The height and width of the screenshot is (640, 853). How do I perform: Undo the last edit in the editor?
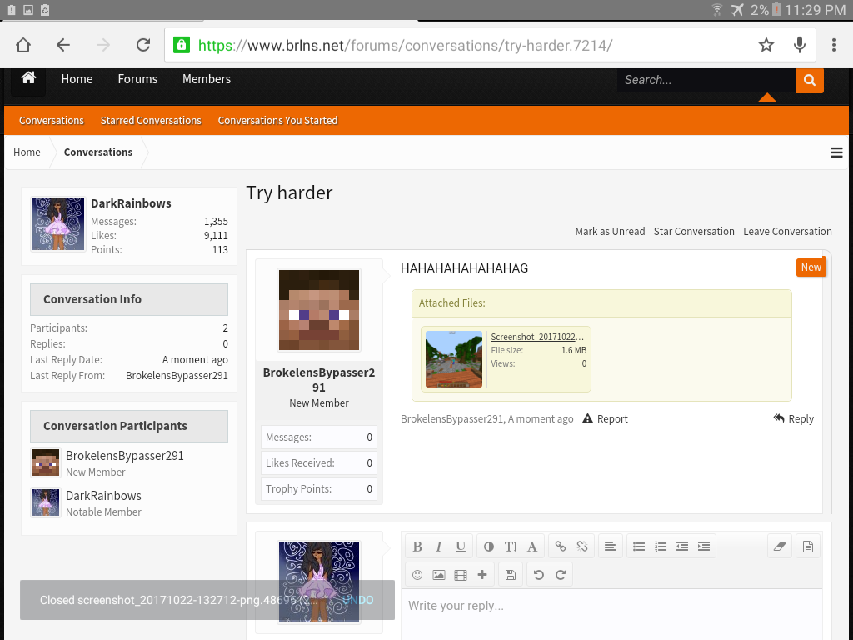click(x=539, y=575)
